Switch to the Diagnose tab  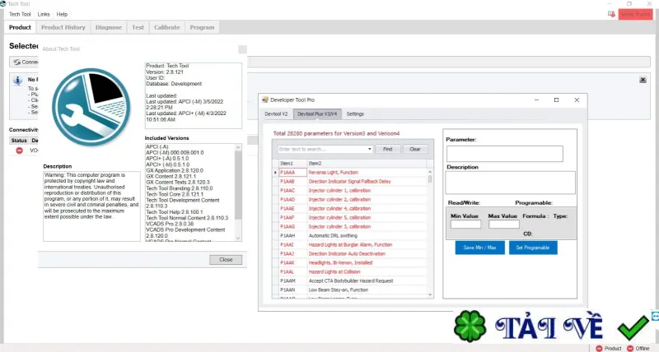point(109,27)
